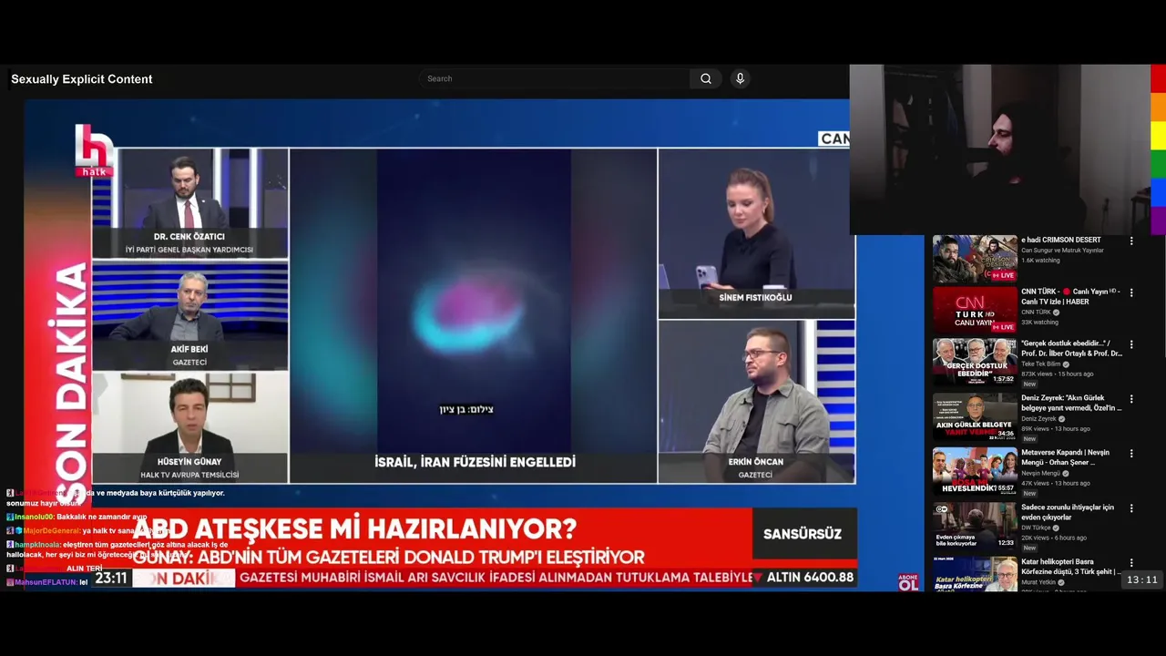Click the SİNEM FISTIKOĞLU presenter panel
Image resolution: width=1166 pixels, height=656 pixels.
pyautogui.click(x=756, y=233)
